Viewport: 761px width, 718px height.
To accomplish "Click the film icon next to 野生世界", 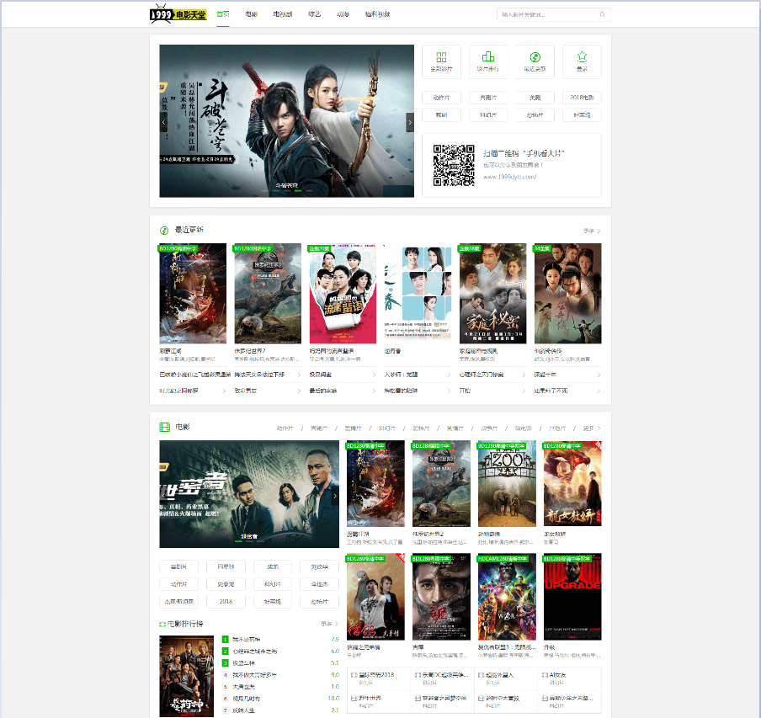I will pos(354,698).
